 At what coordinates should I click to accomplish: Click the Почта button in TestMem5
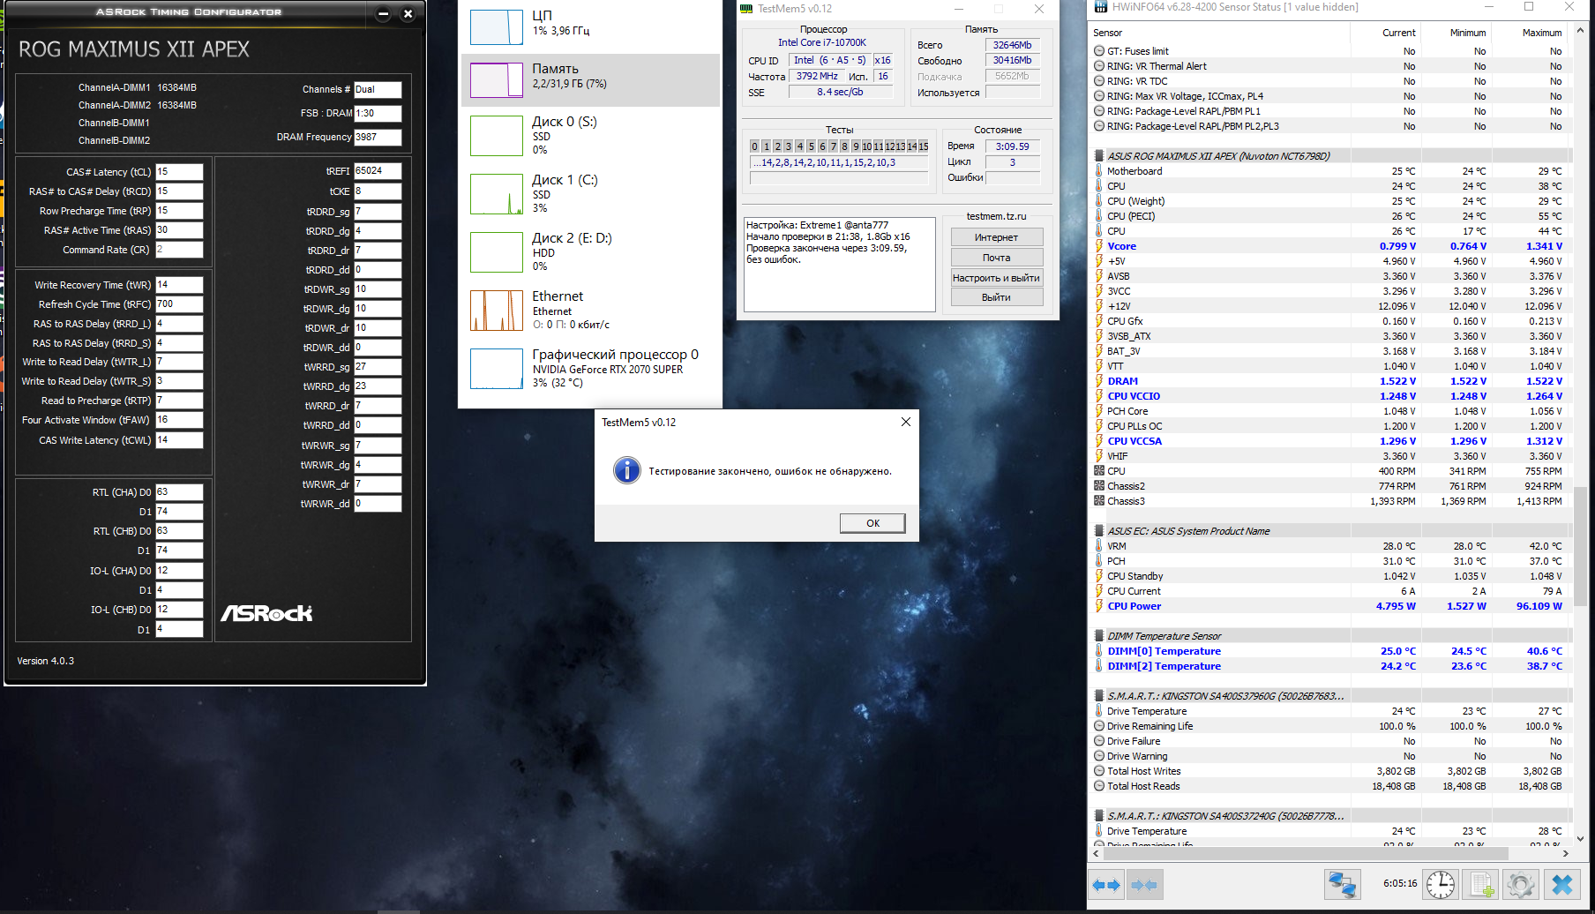pyautogui.click(x=997, y=258)
